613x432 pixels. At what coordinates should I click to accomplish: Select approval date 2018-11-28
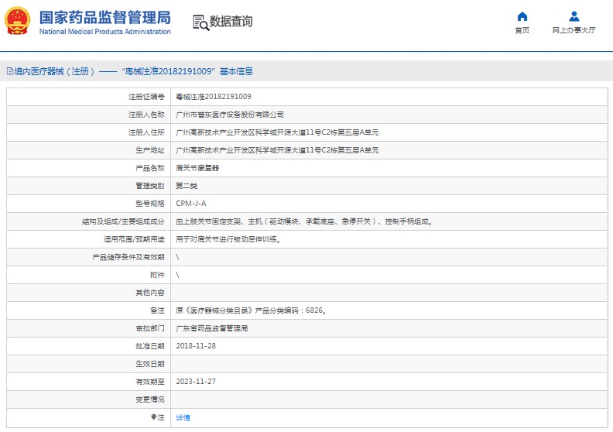[196, 346]
